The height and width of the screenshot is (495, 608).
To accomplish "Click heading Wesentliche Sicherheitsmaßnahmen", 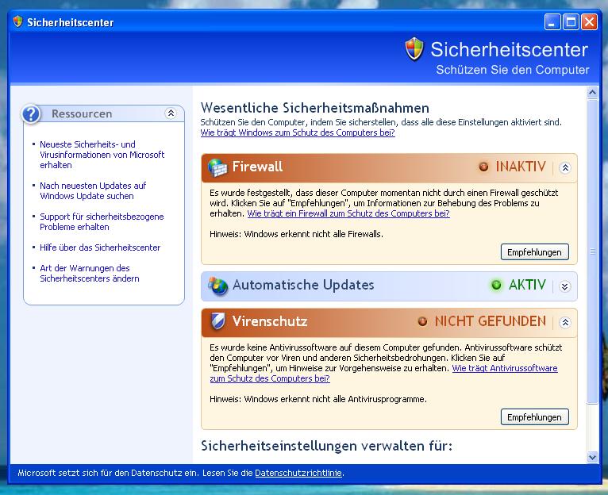I will 315,107.
